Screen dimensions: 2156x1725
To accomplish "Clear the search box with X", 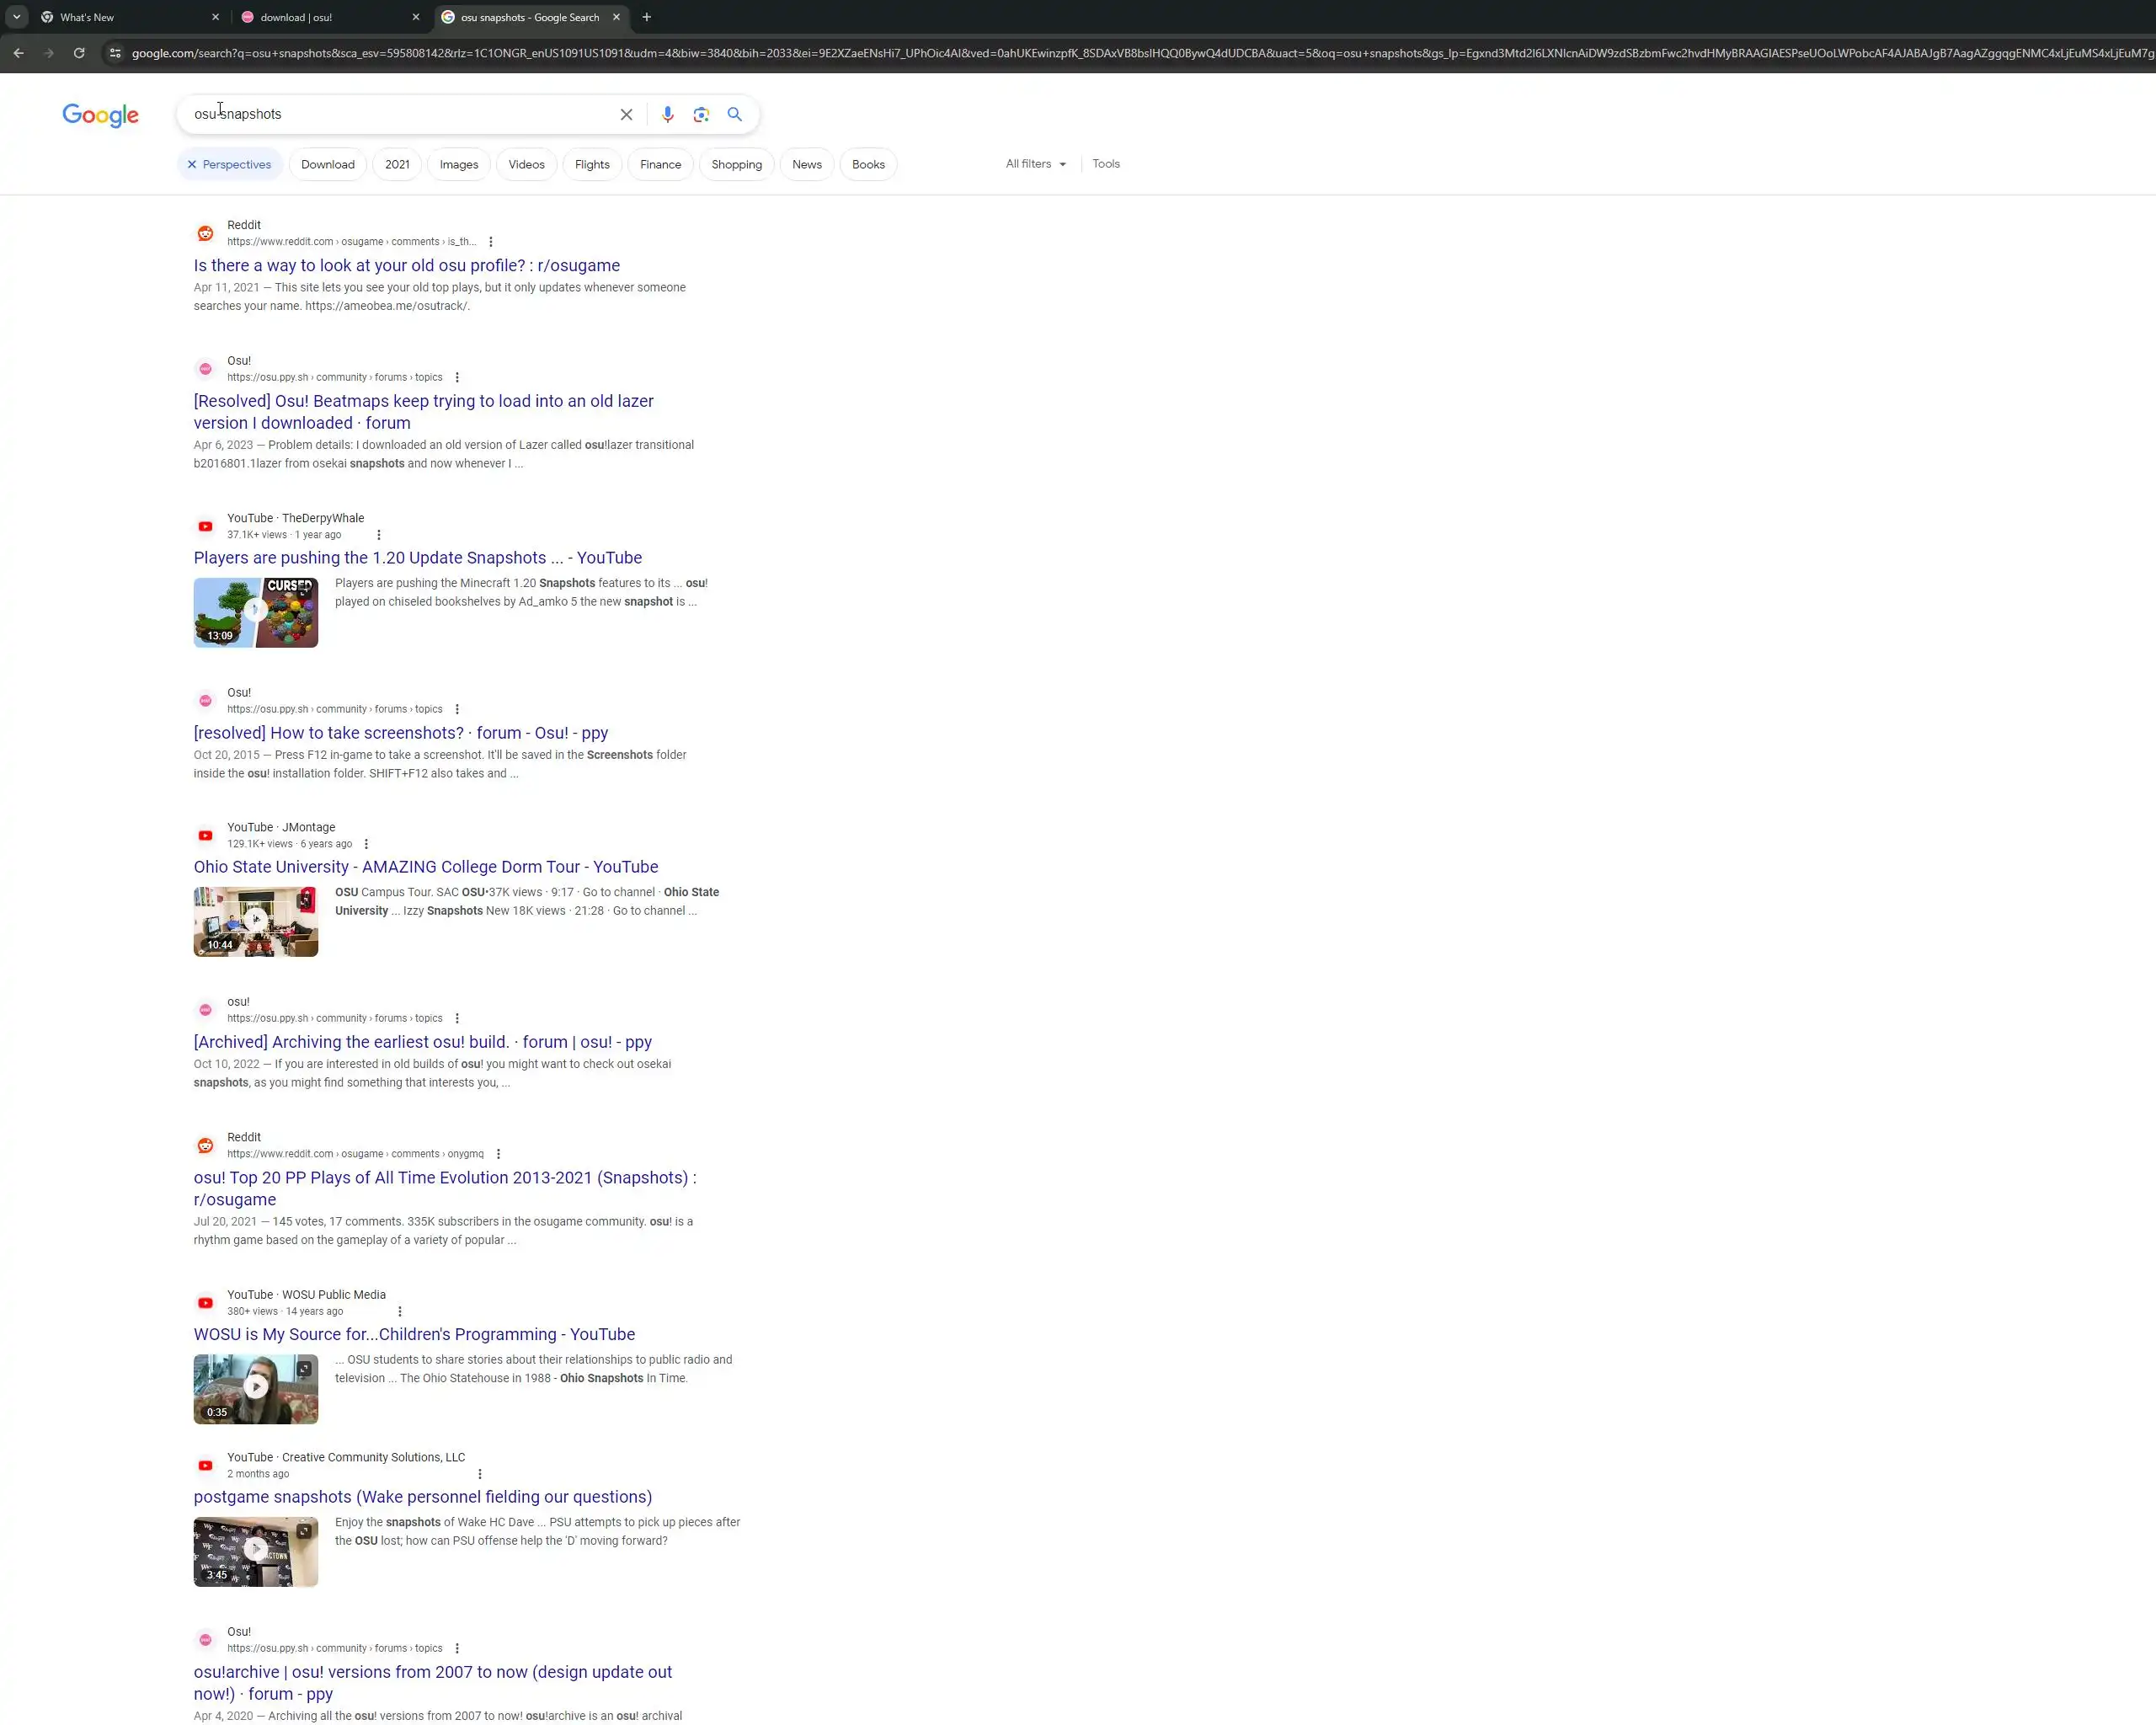I will [626, 114].
